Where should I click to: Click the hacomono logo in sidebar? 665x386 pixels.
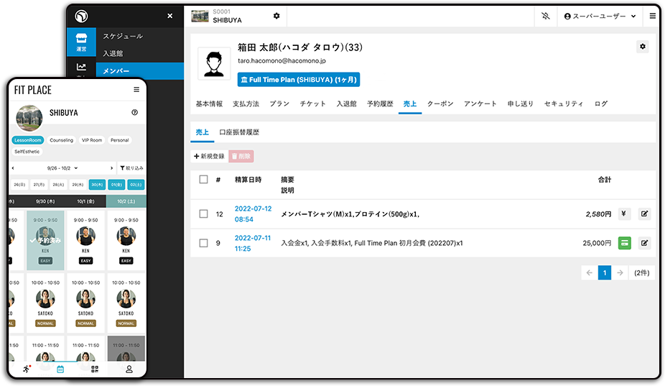pyautogui.click(x=81, y=16)
